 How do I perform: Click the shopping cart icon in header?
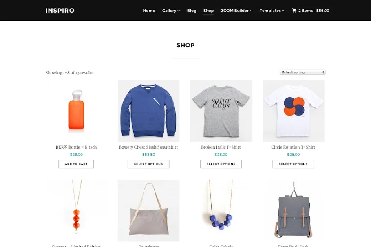[294, 11]
